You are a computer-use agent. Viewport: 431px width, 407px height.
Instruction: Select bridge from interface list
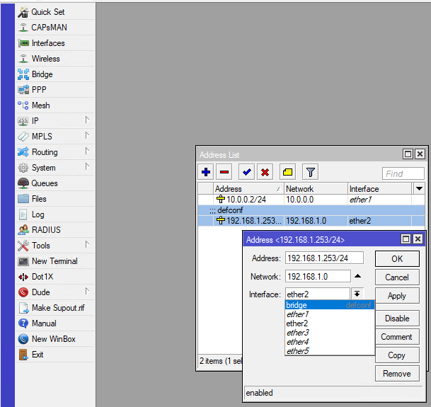click(x=330, y=305)
